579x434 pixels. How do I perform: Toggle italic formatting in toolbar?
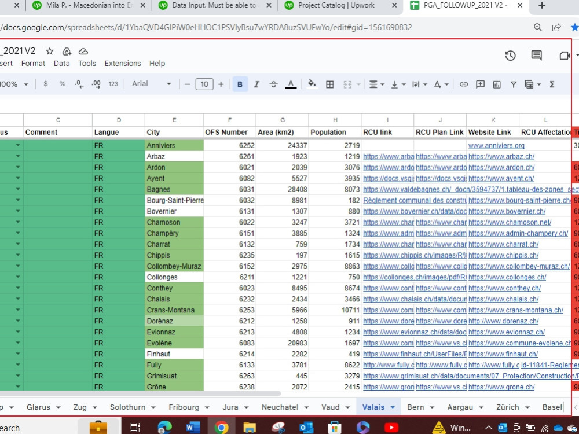coord(256,84)
